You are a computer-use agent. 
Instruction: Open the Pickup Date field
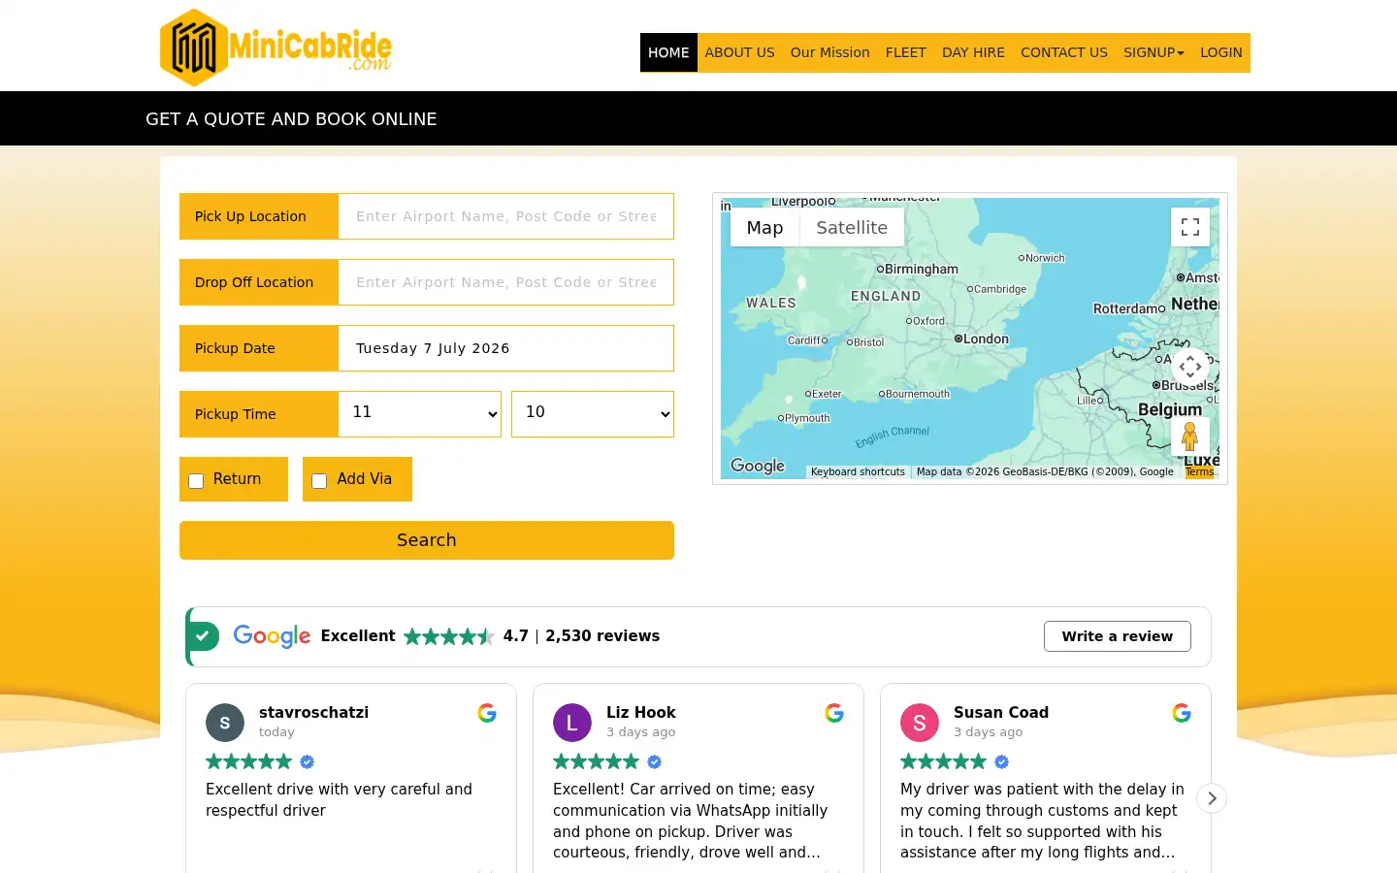point(506,348)
